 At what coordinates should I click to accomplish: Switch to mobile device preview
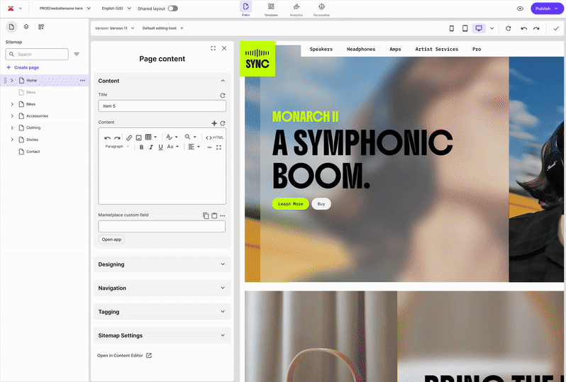[452, 28]
